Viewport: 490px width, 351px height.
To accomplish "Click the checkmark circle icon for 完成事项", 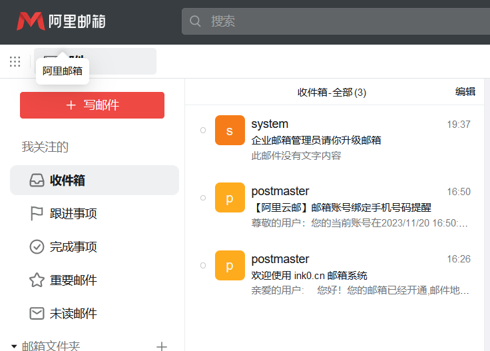I will [x=37, y=247].
